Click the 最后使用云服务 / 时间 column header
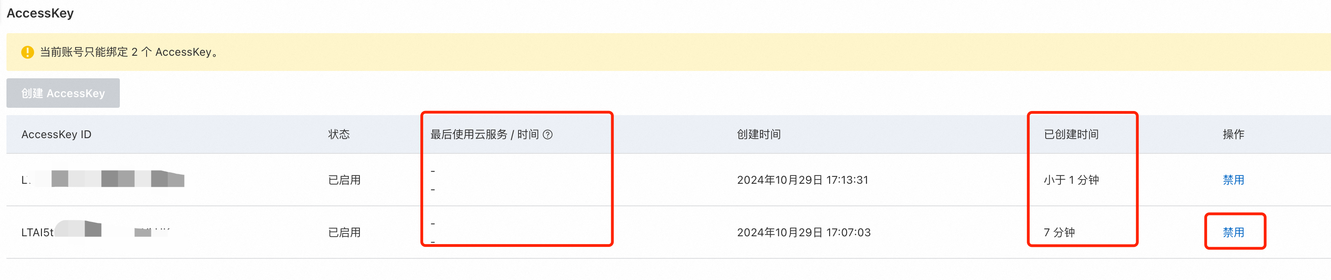The width and height of the screenshot is (1331, 280). coord(484,135)
